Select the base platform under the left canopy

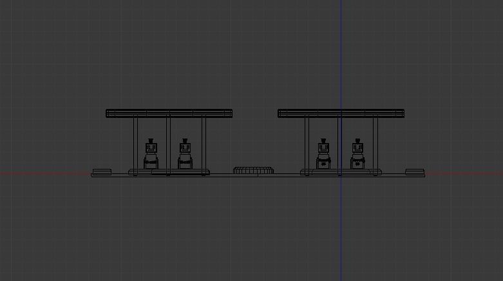(169, 172)
